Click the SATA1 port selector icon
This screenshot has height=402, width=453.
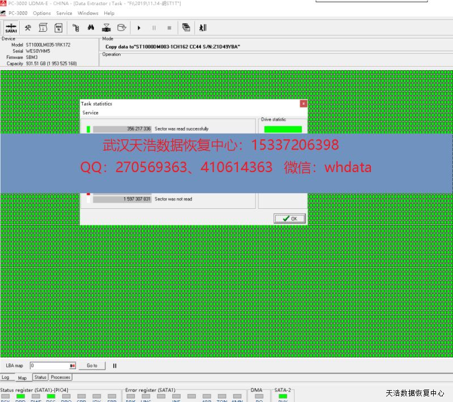click(x=10, y=28)
